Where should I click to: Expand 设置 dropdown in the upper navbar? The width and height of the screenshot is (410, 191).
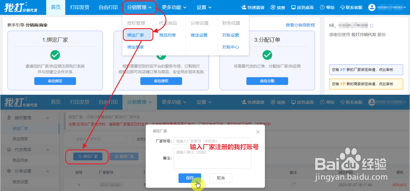pyautogui.click(x=204, y=7)
